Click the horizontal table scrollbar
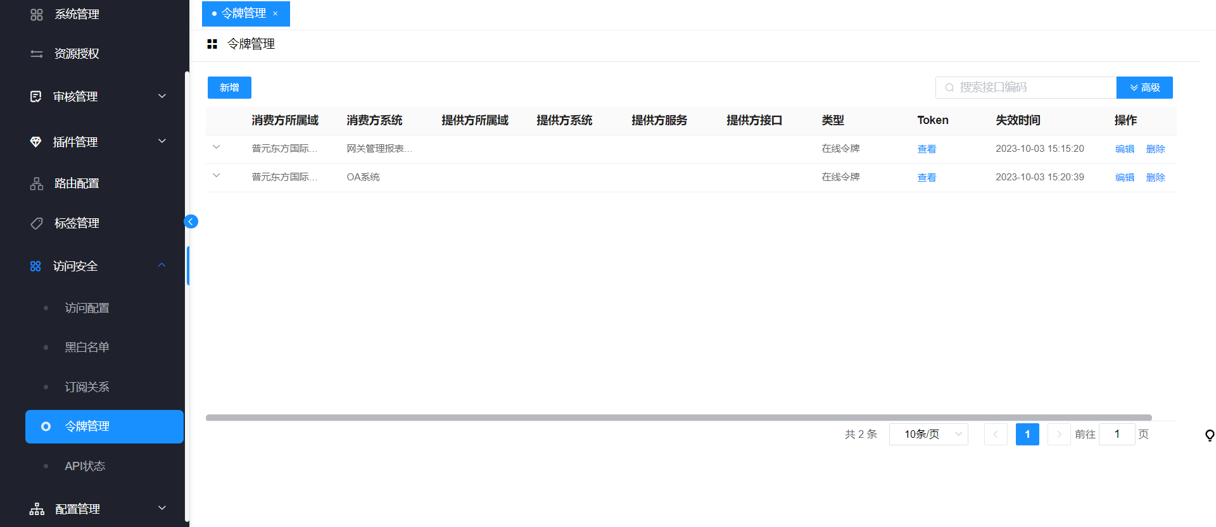1216x527 pixels. [x=678, y=418]
